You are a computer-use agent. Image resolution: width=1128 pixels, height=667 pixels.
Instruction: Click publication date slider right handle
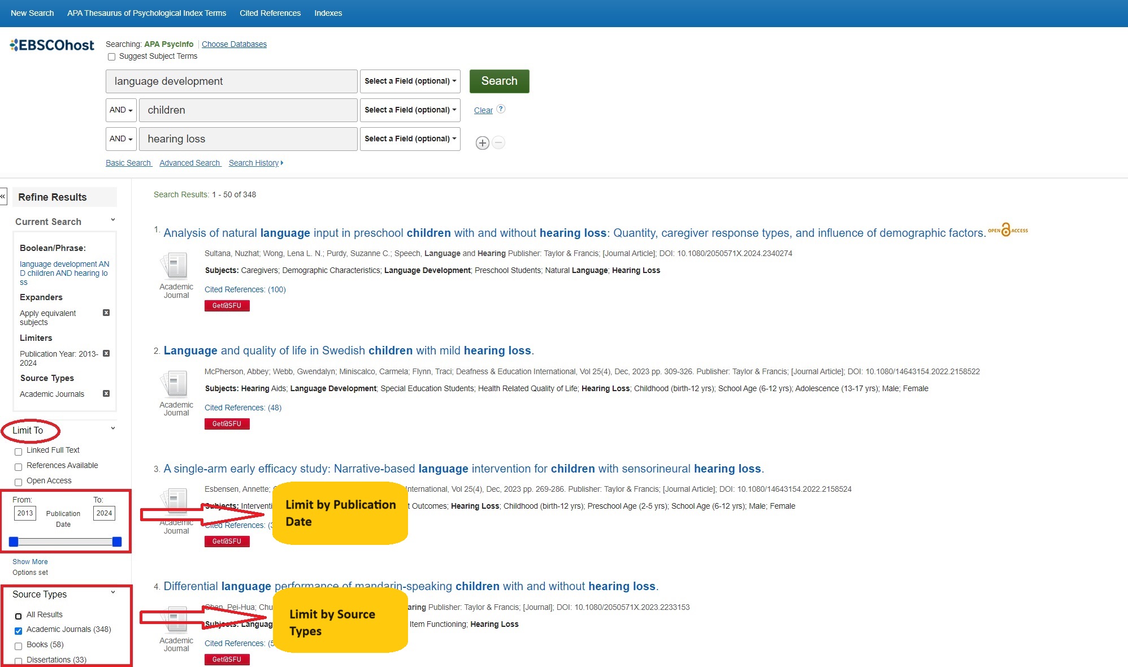[x=117, y=542]
